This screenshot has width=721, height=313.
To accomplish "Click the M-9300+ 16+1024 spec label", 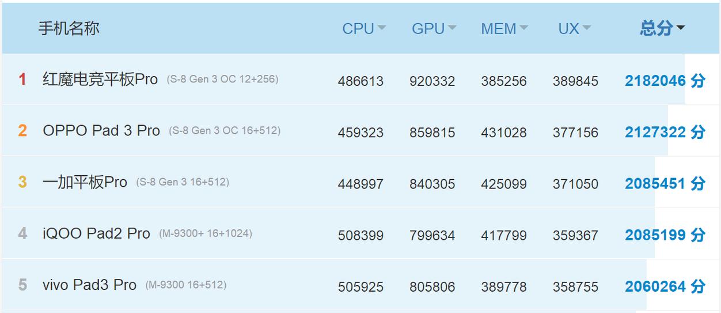I will coord(206,233).
